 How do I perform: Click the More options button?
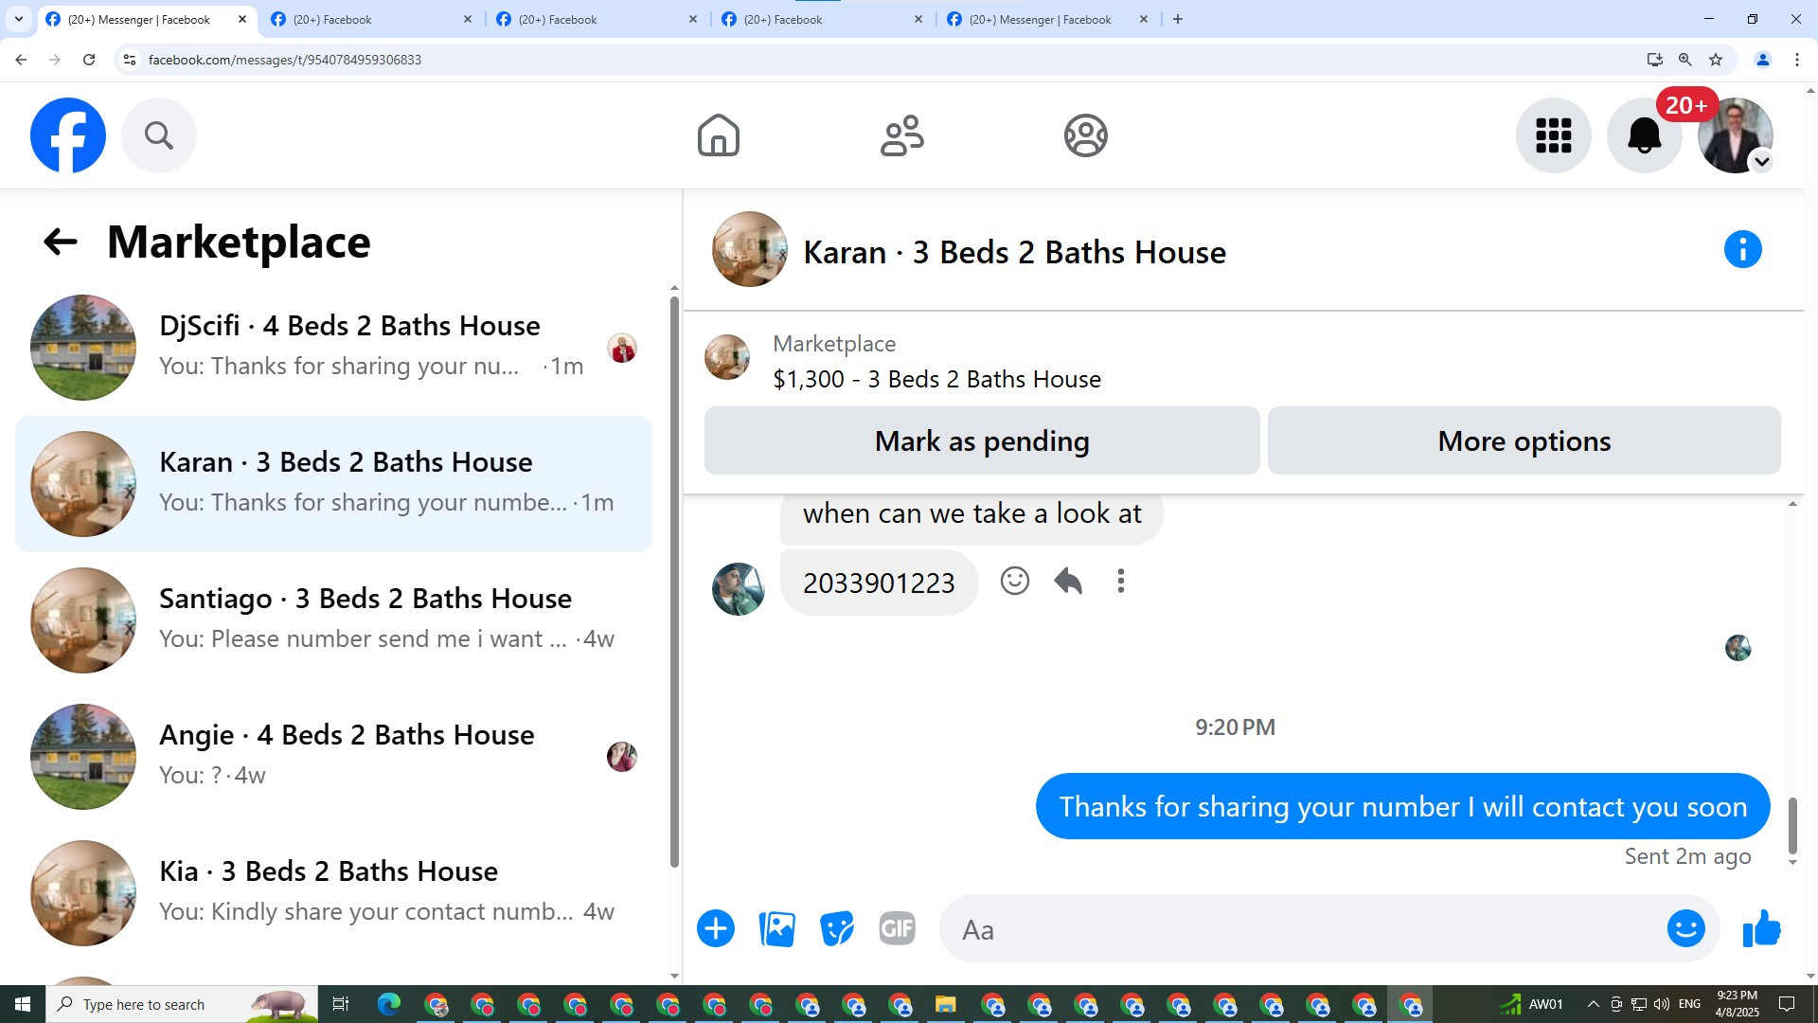click(x=1524, y=440)
